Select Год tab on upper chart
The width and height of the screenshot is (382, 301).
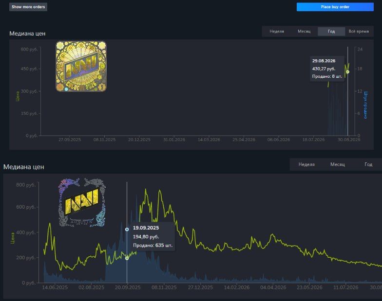[331, 31]
